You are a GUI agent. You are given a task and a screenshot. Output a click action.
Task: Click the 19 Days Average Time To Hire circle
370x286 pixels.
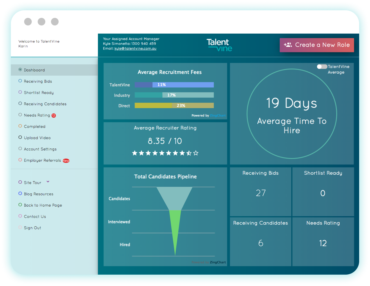pos(292,114)
